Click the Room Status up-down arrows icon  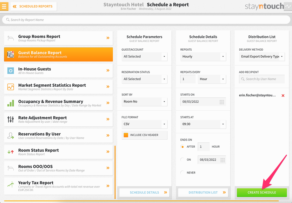coord(10,152)
